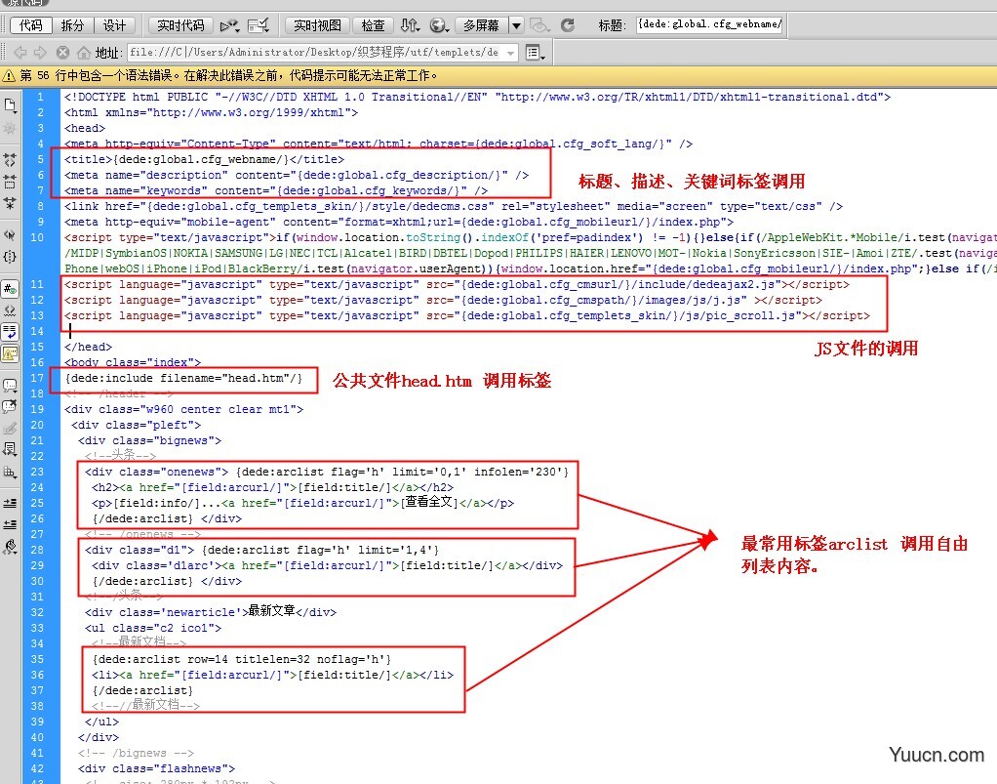Image resolution: width=997 pixels, height=784 pixels.
Task: Click the Collapse Full Tag icon
Action: [x=10, y=159]
